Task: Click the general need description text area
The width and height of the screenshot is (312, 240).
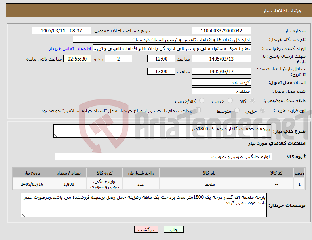Action: [x=162, y=131]
